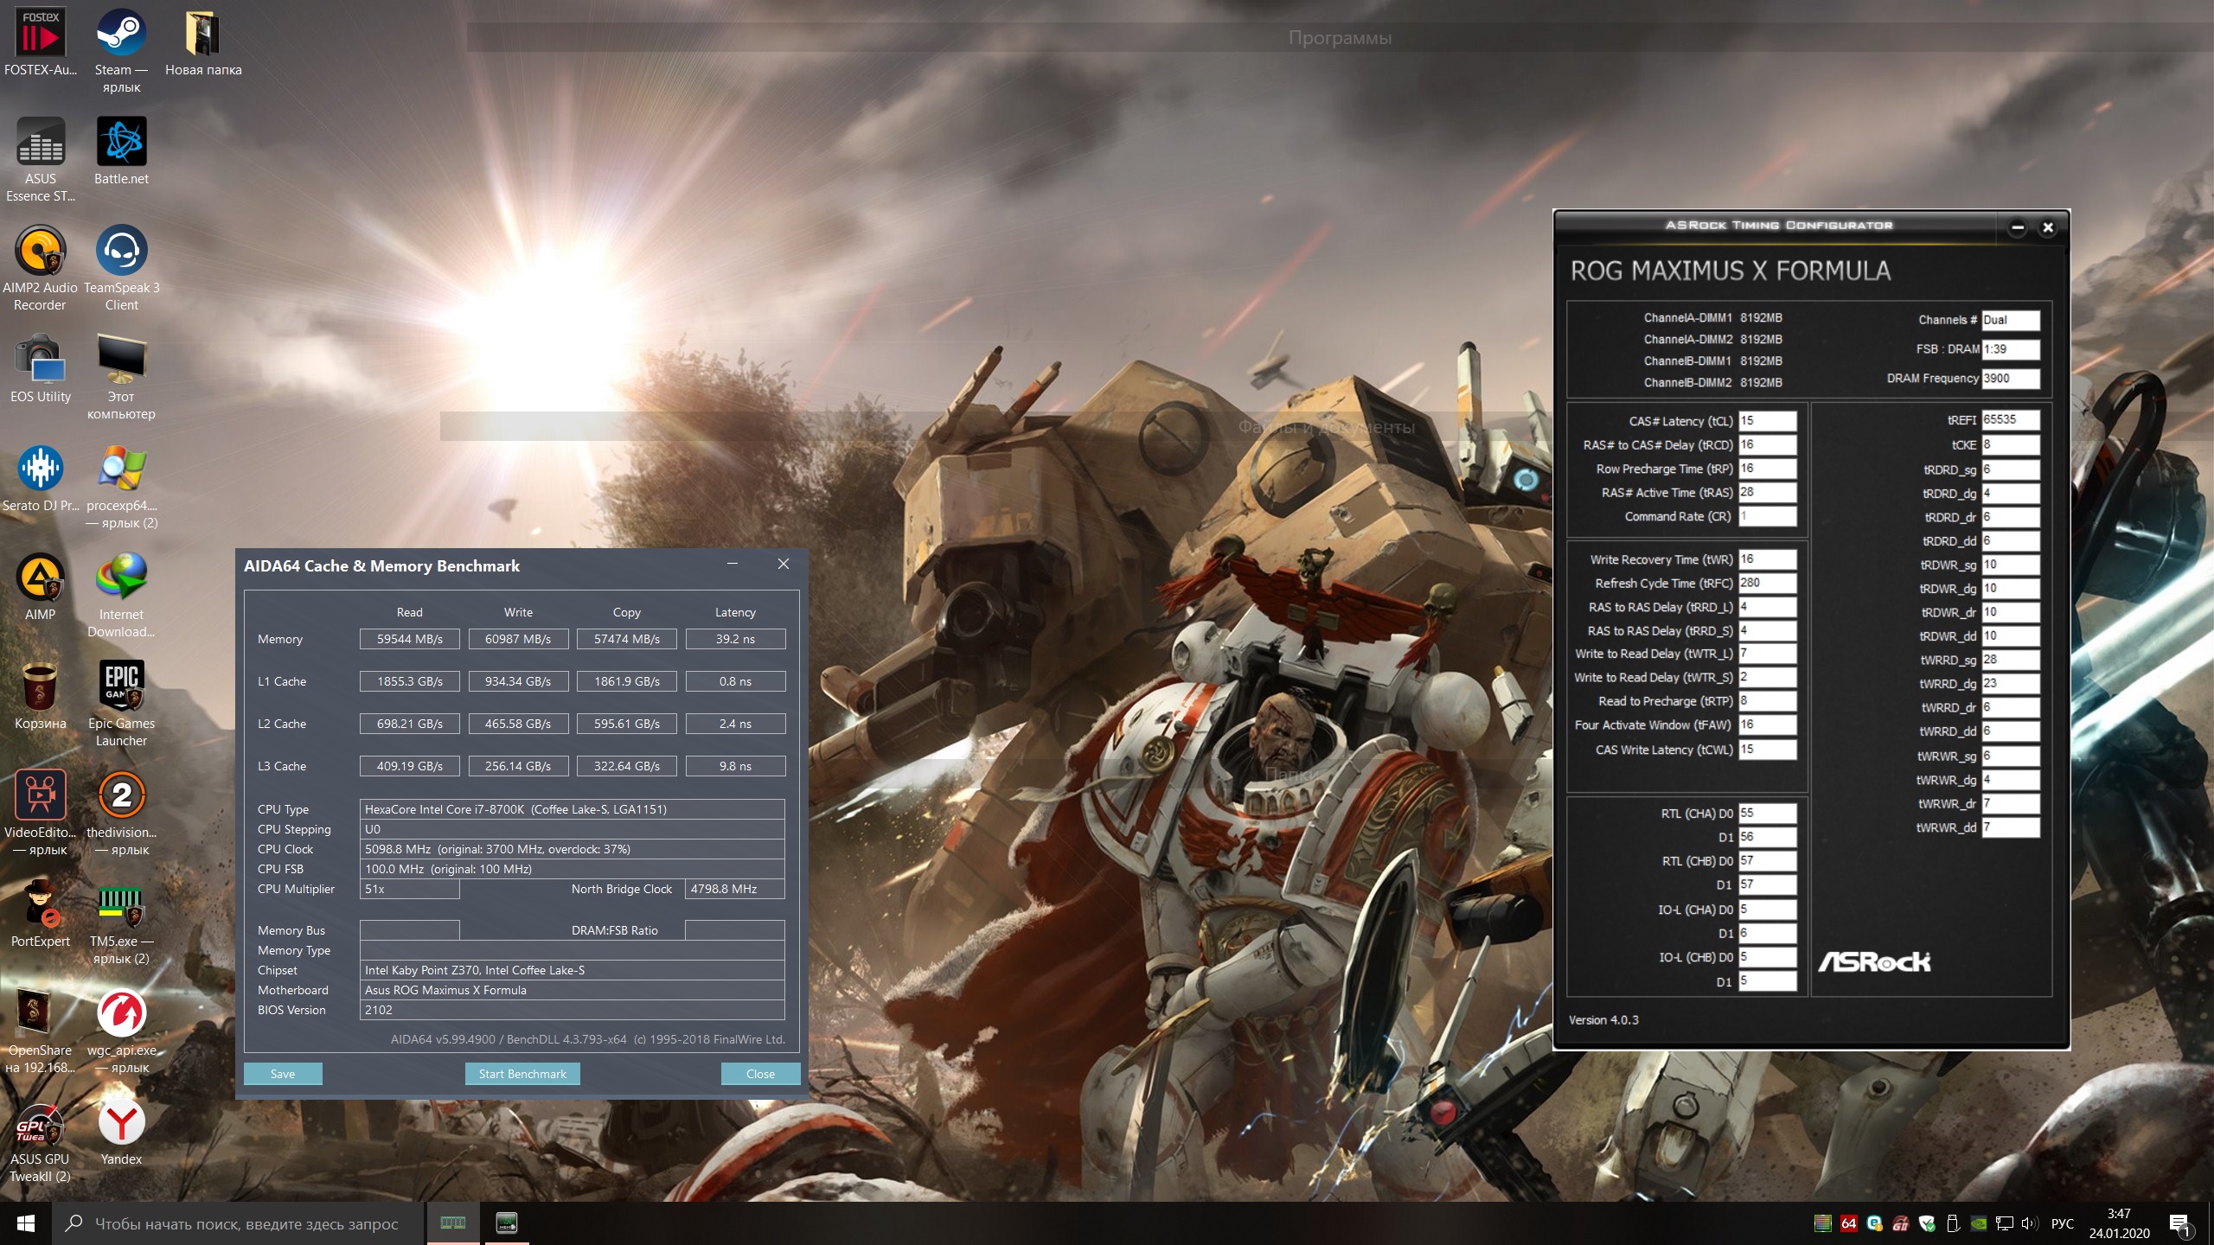2214x1245 pixels.
Task: Open the ASUS GPU TweakII icon
Action: point(40,1123)
